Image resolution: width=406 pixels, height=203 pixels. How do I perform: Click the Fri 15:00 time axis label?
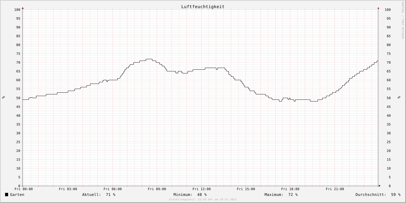pos(246,189)
